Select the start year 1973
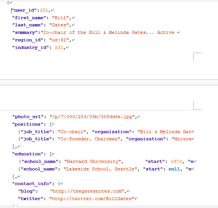 [x=176, y=162]
